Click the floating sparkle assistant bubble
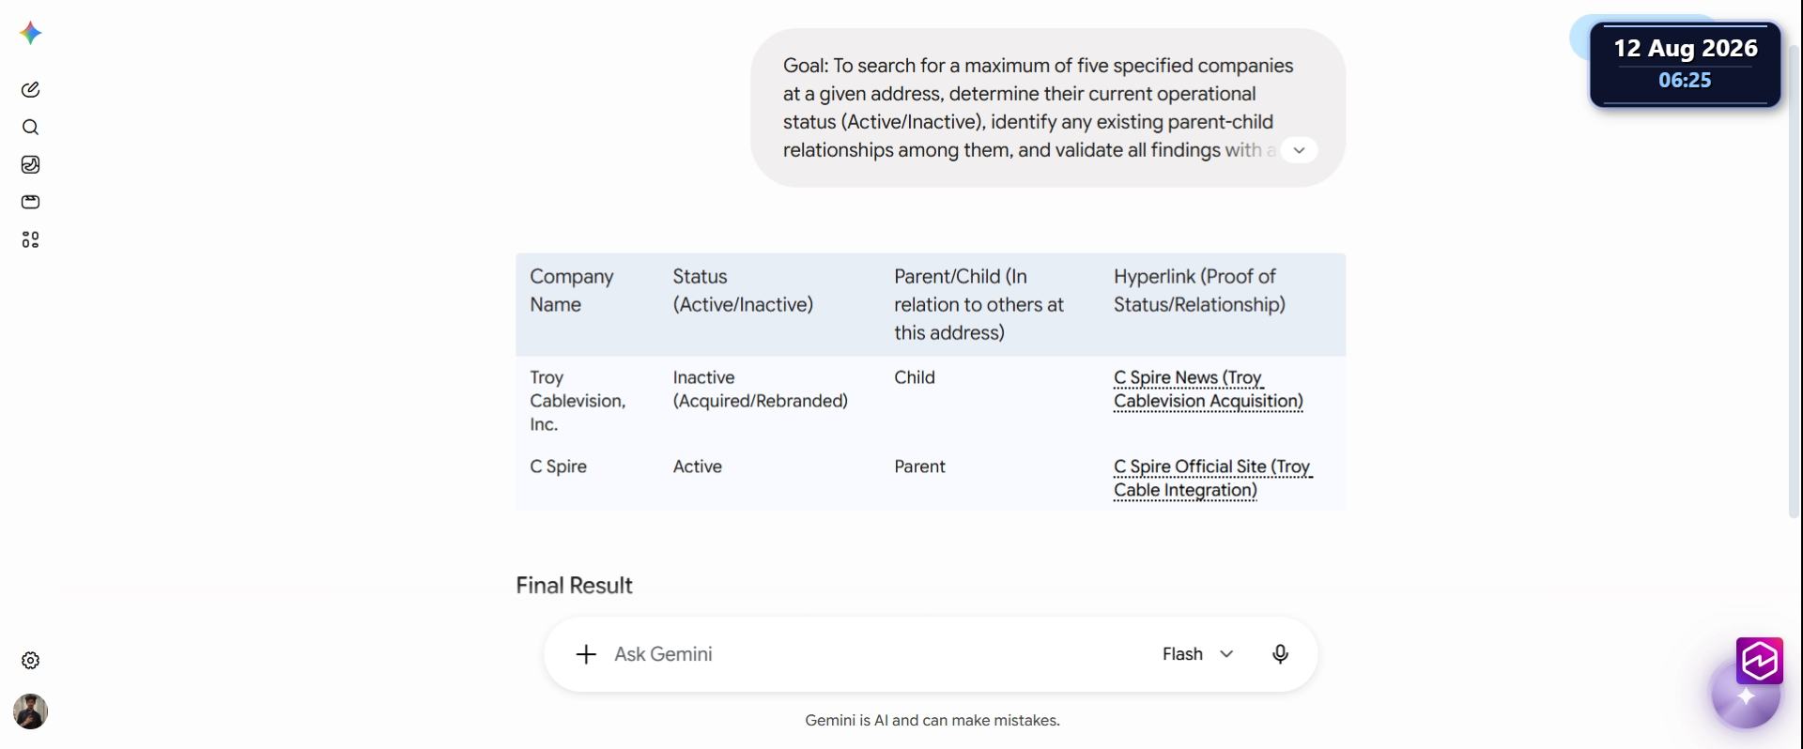Screen dimensions: 1803x749 tap(1745, 696)
